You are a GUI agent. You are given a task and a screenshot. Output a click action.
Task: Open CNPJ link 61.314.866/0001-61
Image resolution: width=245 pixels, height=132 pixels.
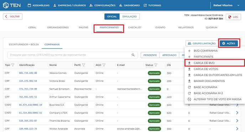tap(31, 113)
